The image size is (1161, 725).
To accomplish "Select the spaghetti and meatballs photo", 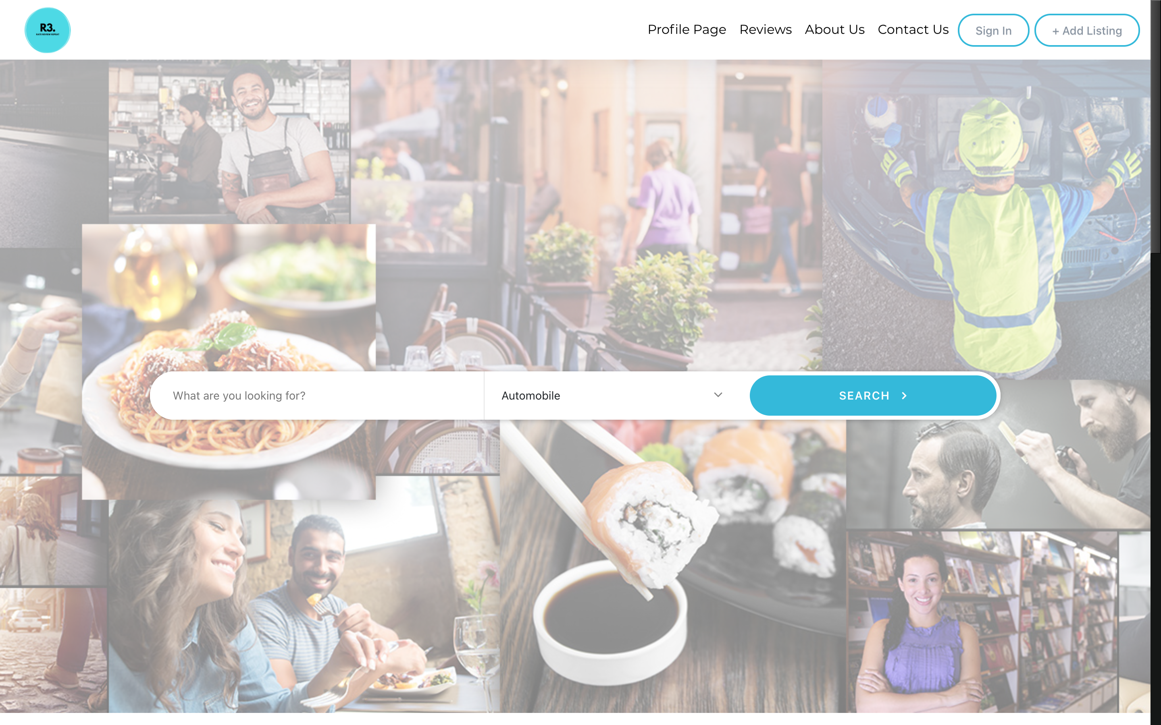I will pyautogui.click(x=228, y=362).
